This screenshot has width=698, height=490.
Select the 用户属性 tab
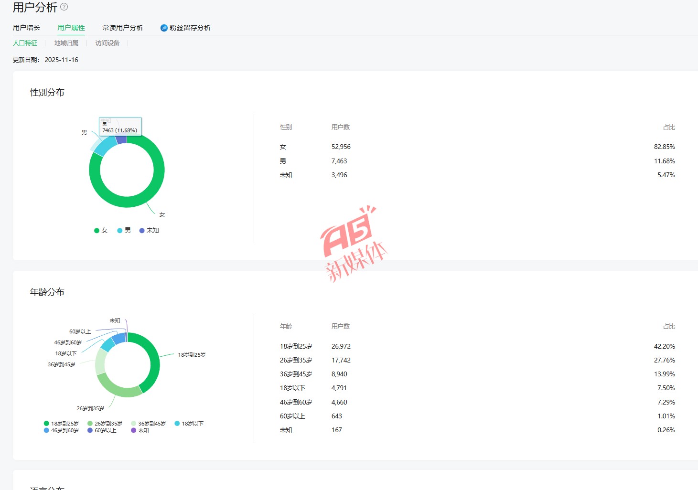click(x=71, y=28)
